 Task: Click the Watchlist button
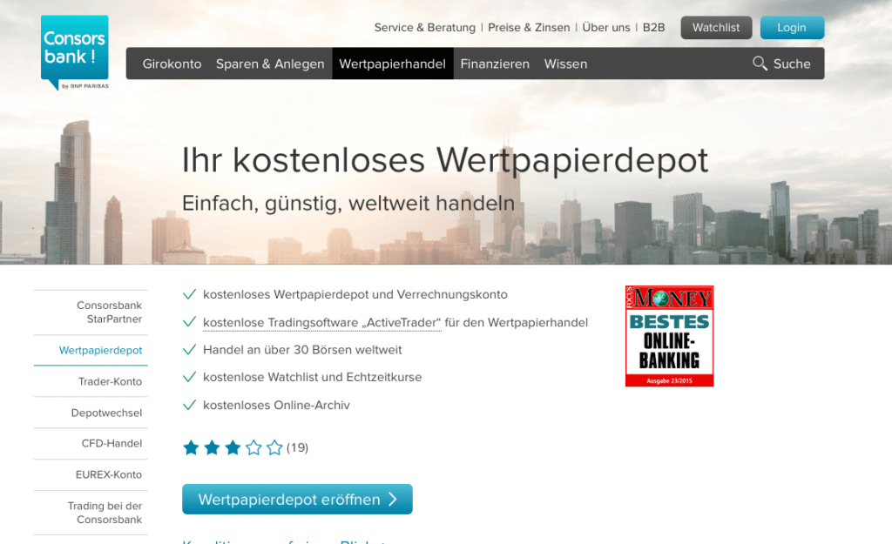point(716,27)
